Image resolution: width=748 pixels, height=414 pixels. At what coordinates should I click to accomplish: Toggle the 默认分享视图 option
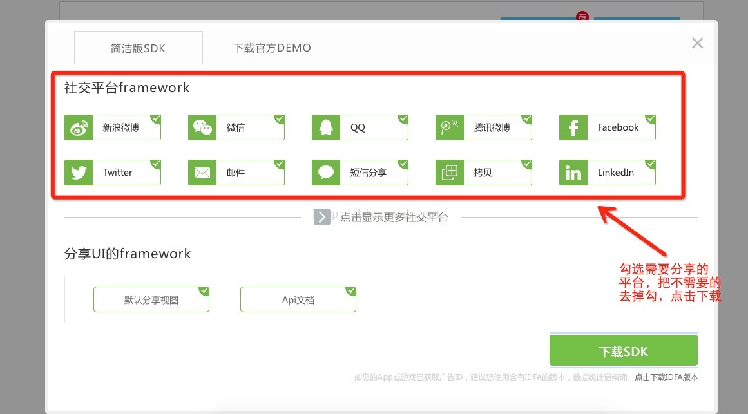151,299
